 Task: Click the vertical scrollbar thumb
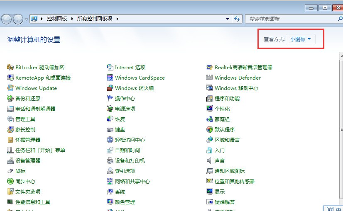(x=341, y=129)
